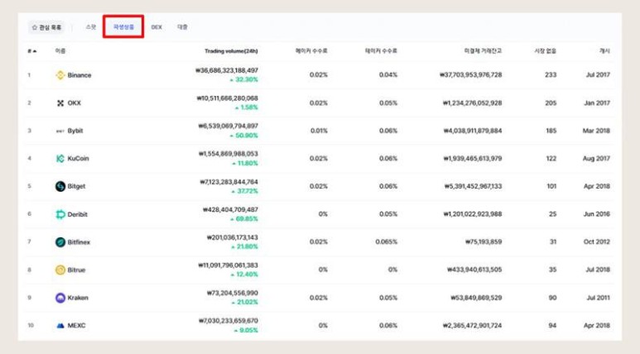
Task: Open the Bitget exchange link
Action: pos(76,186)
